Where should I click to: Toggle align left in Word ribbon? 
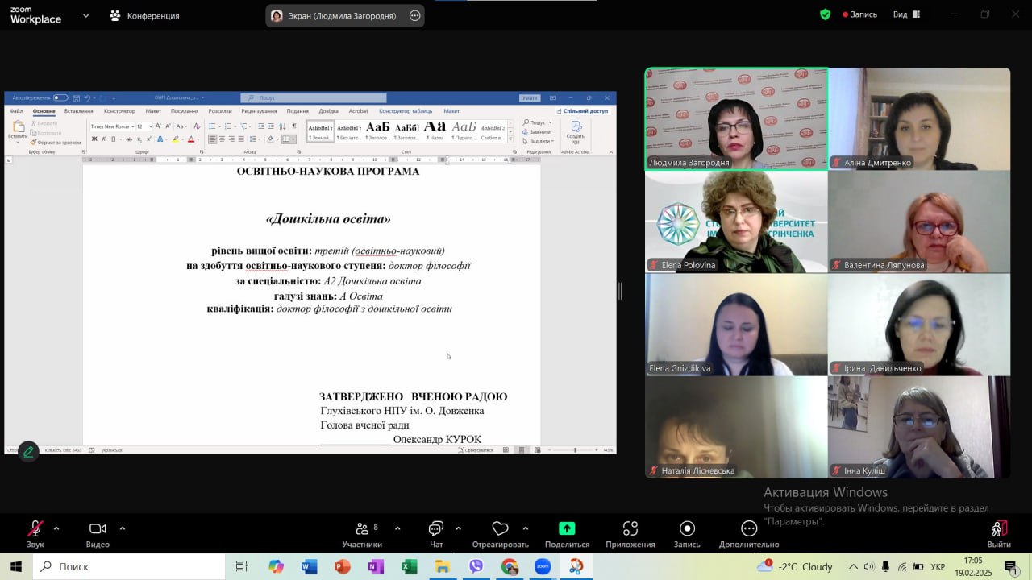tap(213, 139)
